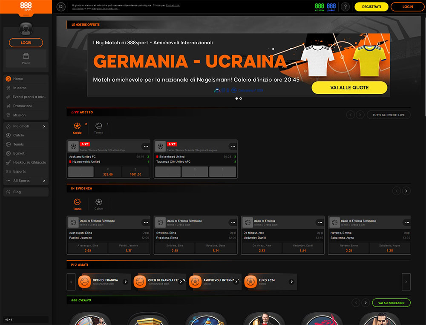The image size is (426, 325).
Task: Click Open di Francia orange tennis icon
Action: click(84, 282)
